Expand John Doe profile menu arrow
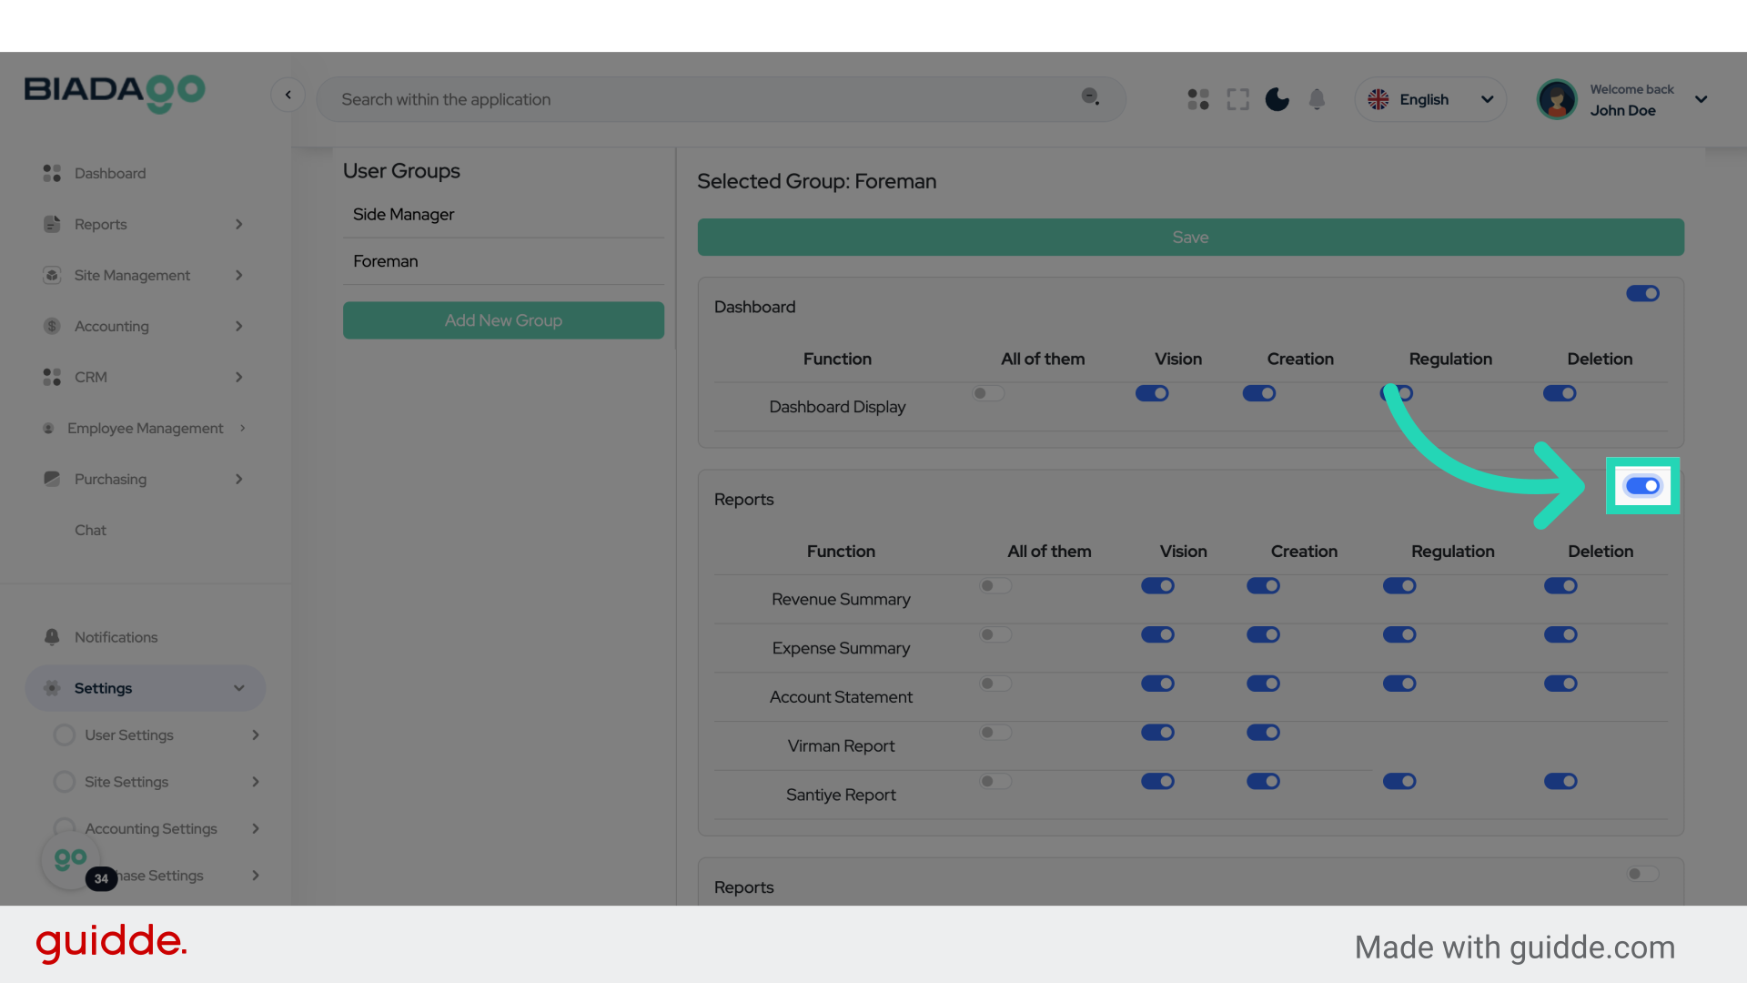The image size is (1747, 983). [1701, 99]
